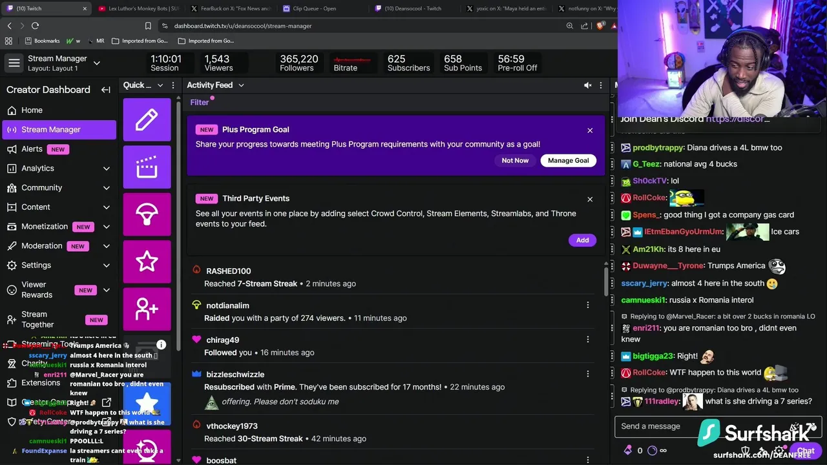Expand the Moderation sidebar section
The image size is (827, 465).
coord(106,246)
